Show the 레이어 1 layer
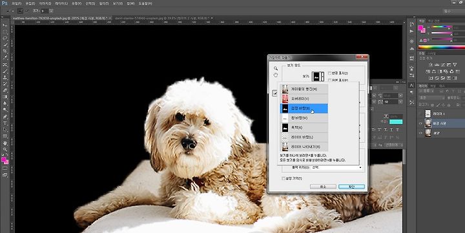The height and width of the screenshot is (233, 465). click(420, 114)
